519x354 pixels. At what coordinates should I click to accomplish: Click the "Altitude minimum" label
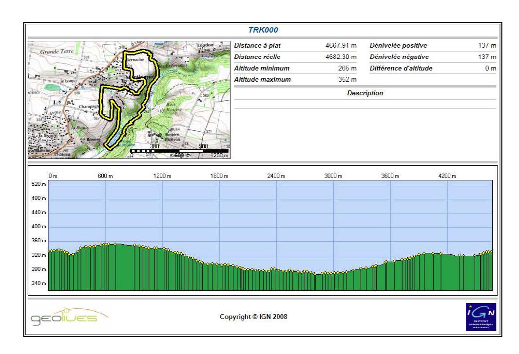262,69
